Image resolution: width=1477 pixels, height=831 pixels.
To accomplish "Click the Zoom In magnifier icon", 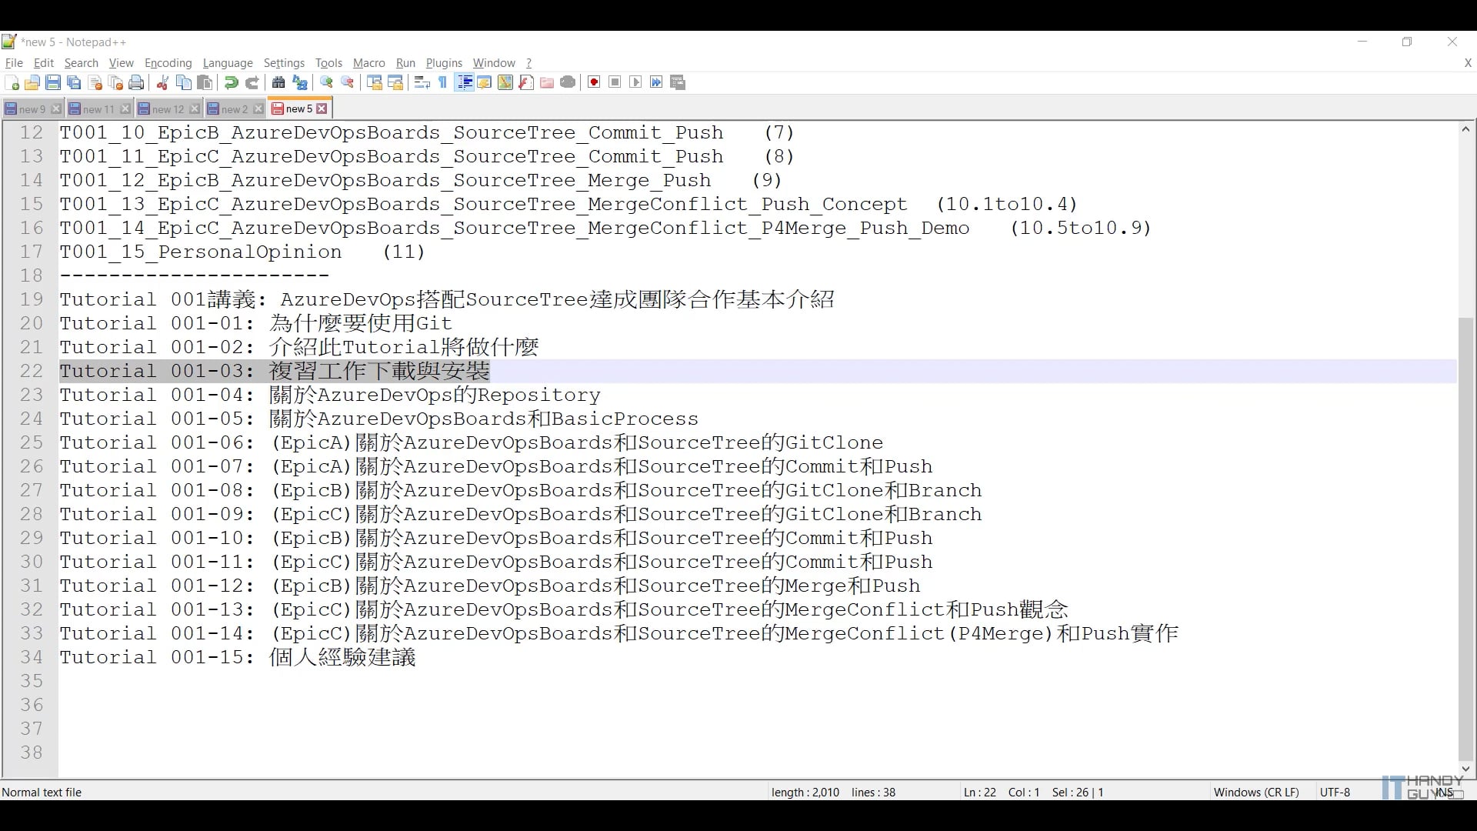I will pyautogui.click(x=326, y=83).
